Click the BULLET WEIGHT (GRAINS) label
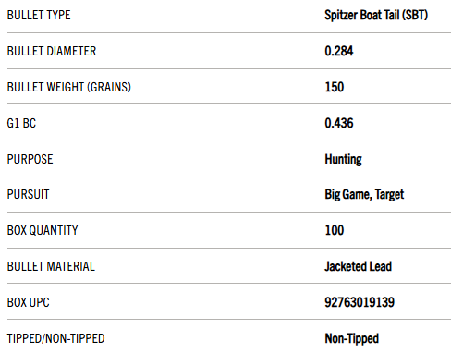451x353 pixels. (69, 87)
